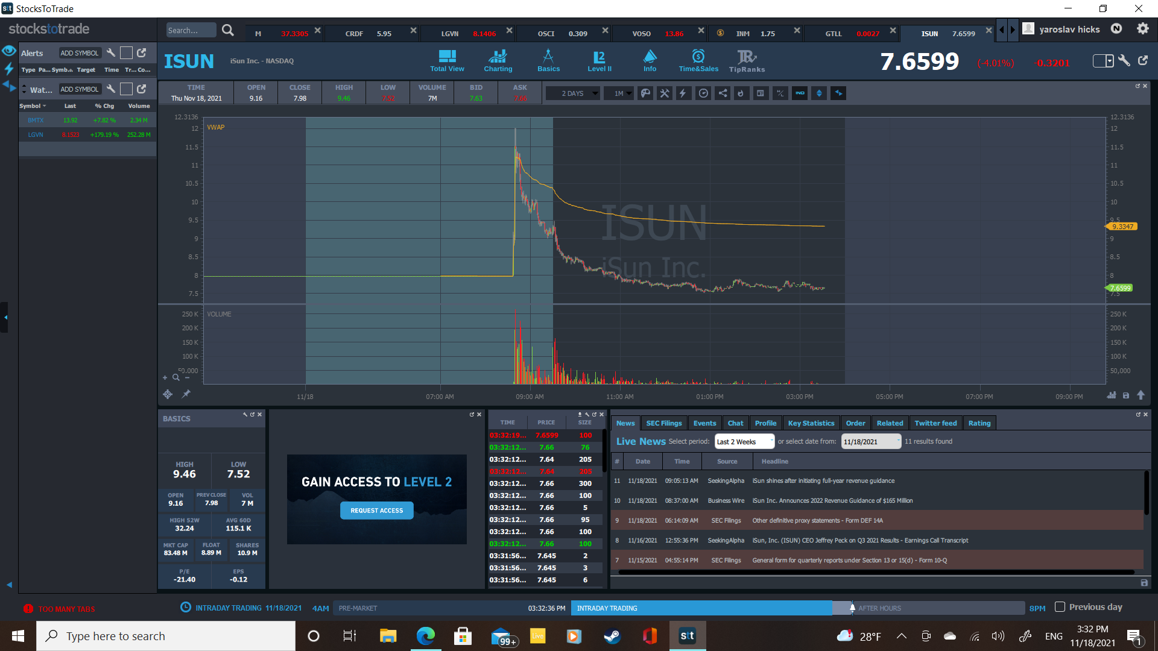Click the symbol Search field
The image size is (1158, 651).
tap(191, 30)
